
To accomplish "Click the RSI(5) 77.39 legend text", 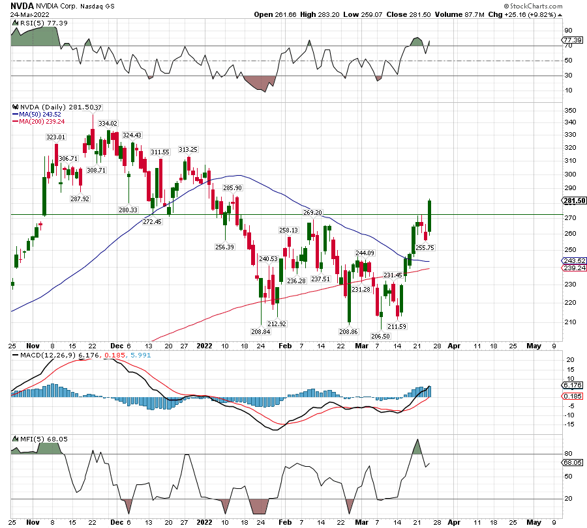I will [x=44, y=23].
